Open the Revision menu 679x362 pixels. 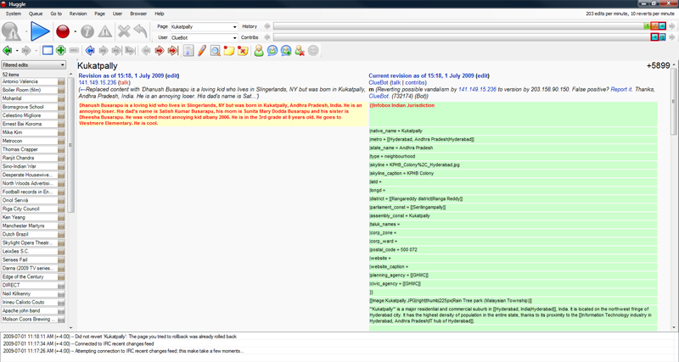pos(78,14)
